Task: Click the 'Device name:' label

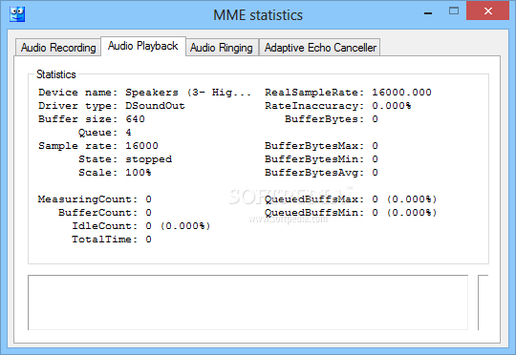Action: [77, 93]
